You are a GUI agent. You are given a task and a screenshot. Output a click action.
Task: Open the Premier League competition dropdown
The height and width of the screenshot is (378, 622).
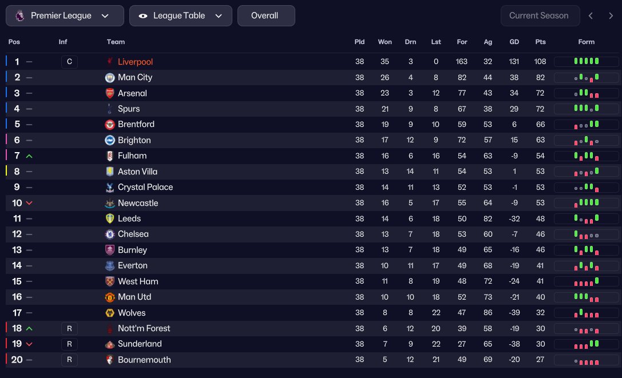coord(65,16)
